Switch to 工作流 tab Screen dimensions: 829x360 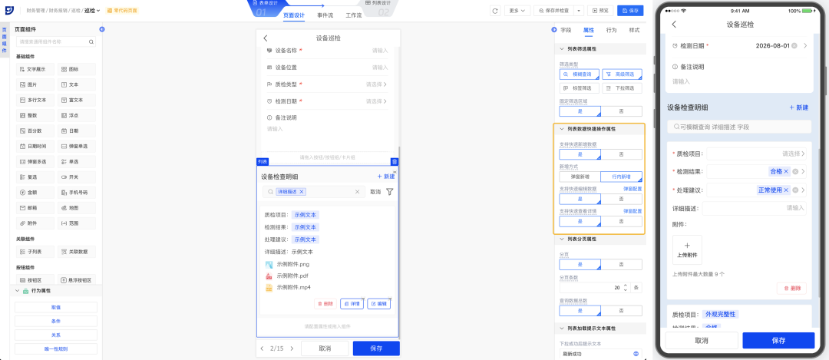353,15
